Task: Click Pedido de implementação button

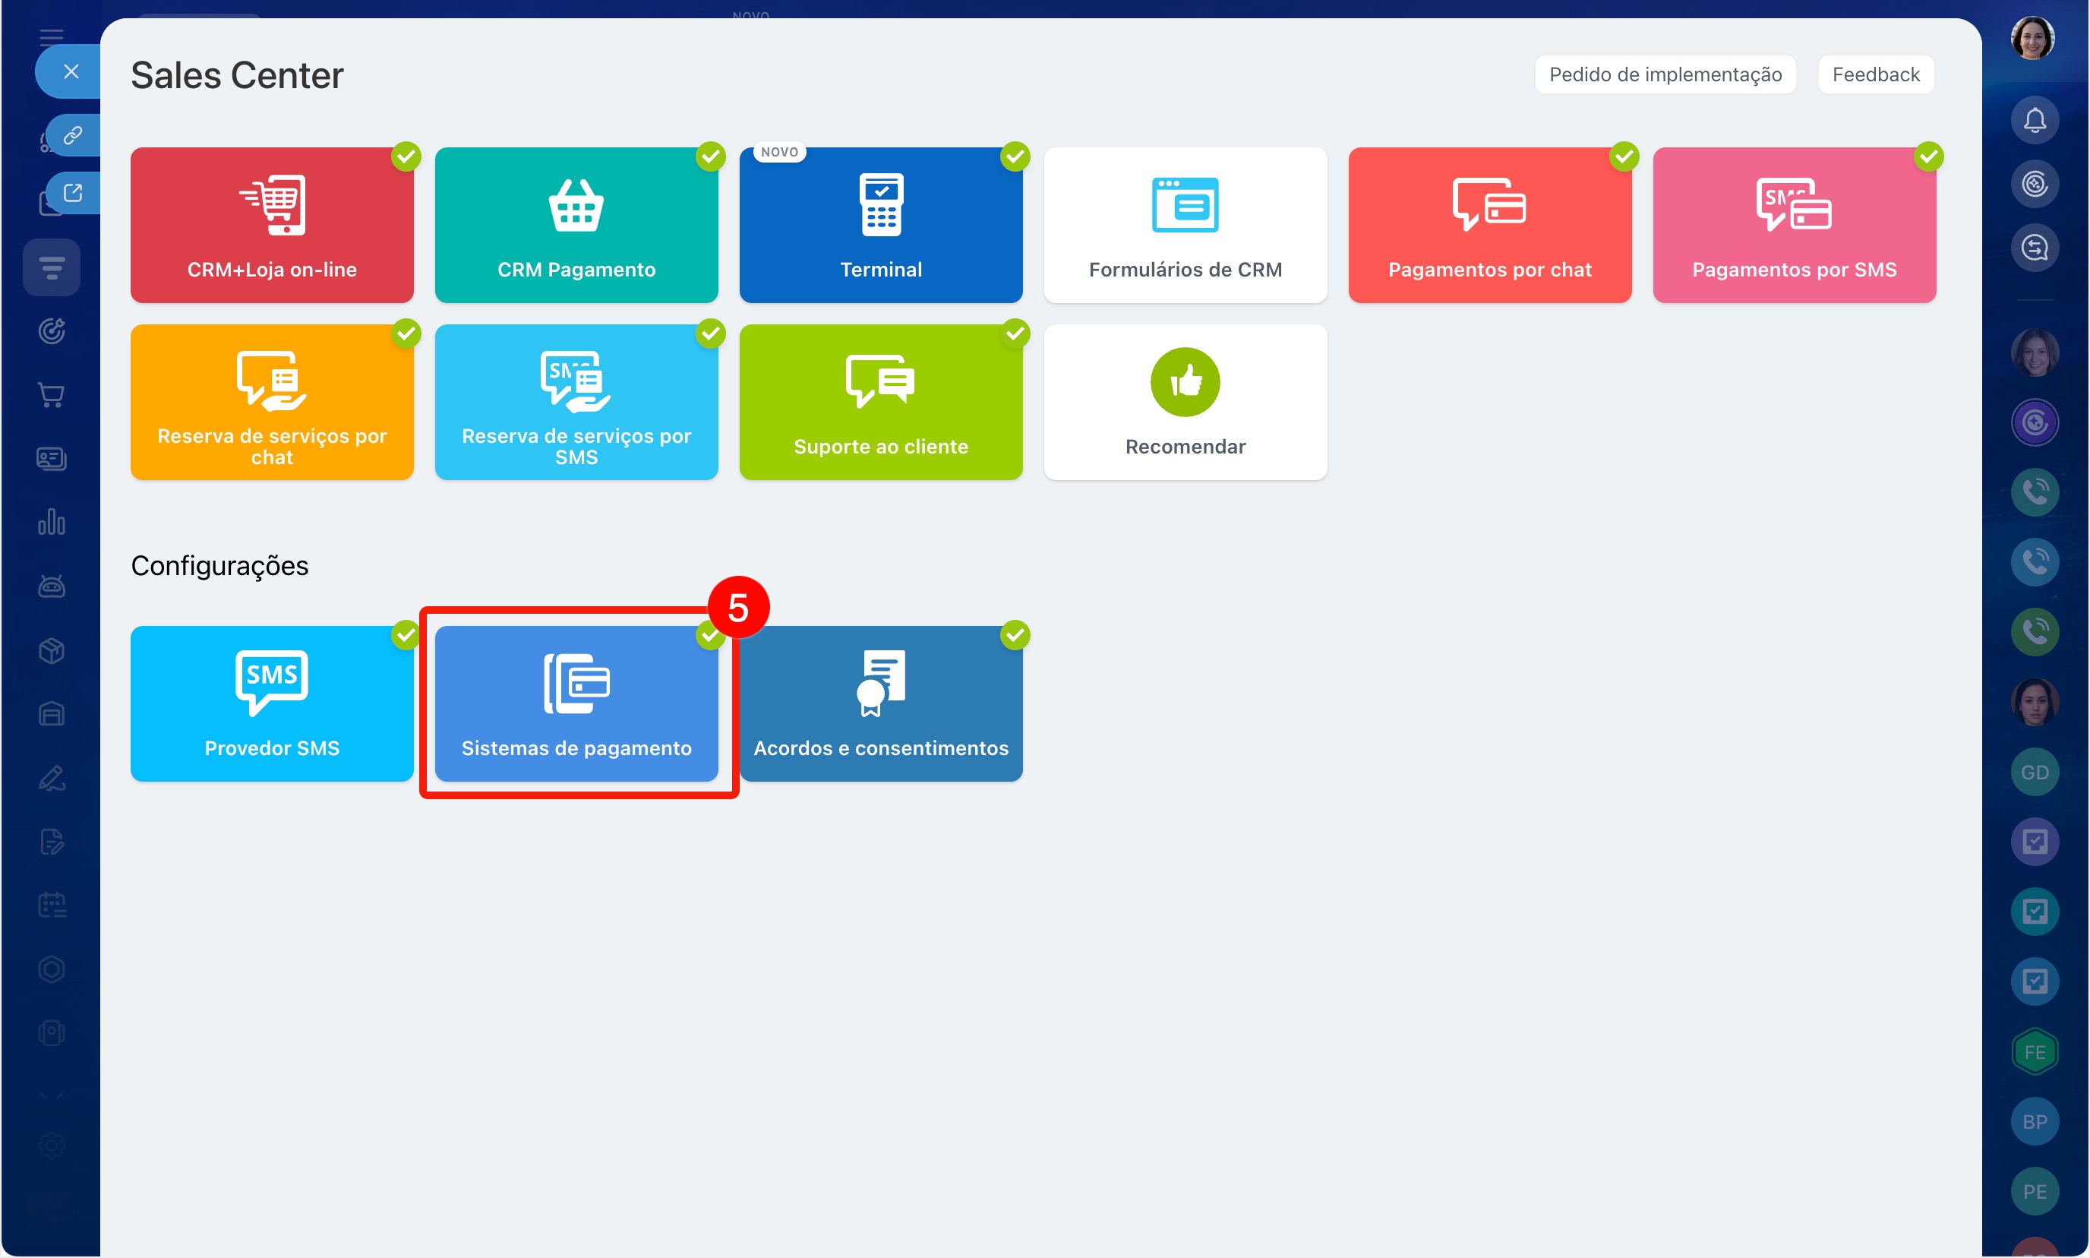Action: point(1665,74)
